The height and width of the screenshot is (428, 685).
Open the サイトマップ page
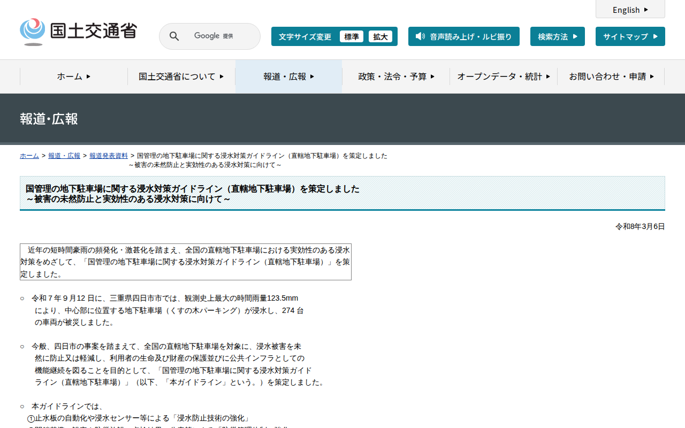(x=630, y=36)
